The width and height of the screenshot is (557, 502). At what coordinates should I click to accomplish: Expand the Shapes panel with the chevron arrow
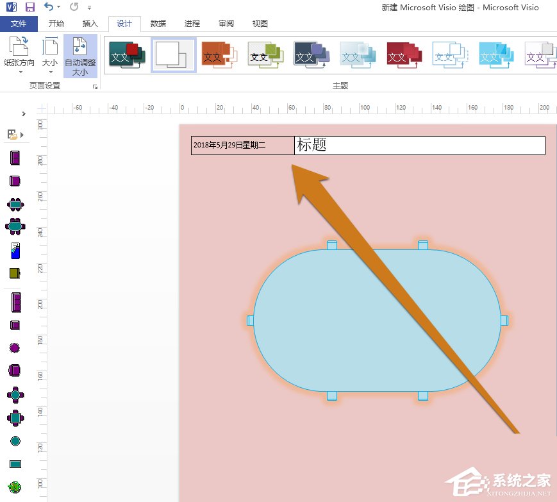(24, 113)
